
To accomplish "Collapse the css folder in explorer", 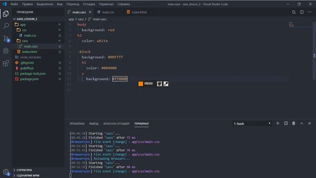I will tap(39, 30).
